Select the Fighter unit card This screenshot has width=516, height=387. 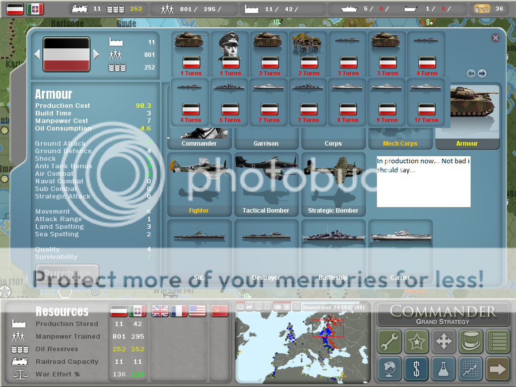[199, 184]
